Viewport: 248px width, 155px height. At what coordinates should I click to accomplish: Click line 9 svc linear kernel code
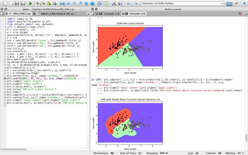coord(44,40)
